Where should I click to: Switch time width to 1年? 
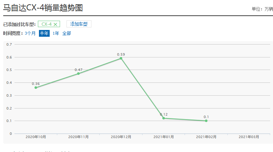coord(56,33)
